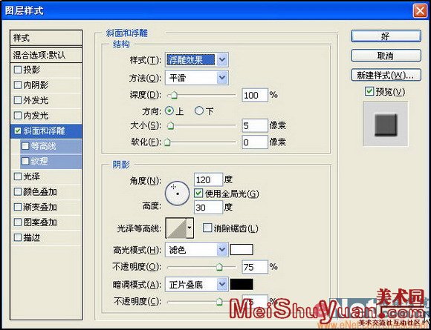This screenshot has height=330, width=431.
Task: Click the gloss contour picker arrow
Action: click(x=190, y=228)
